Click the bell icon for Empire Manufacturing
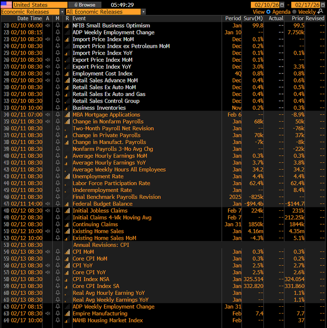Image resolution: width=327 pixels, height=328 pixels. pyautogui.click(x=57, y=314)
